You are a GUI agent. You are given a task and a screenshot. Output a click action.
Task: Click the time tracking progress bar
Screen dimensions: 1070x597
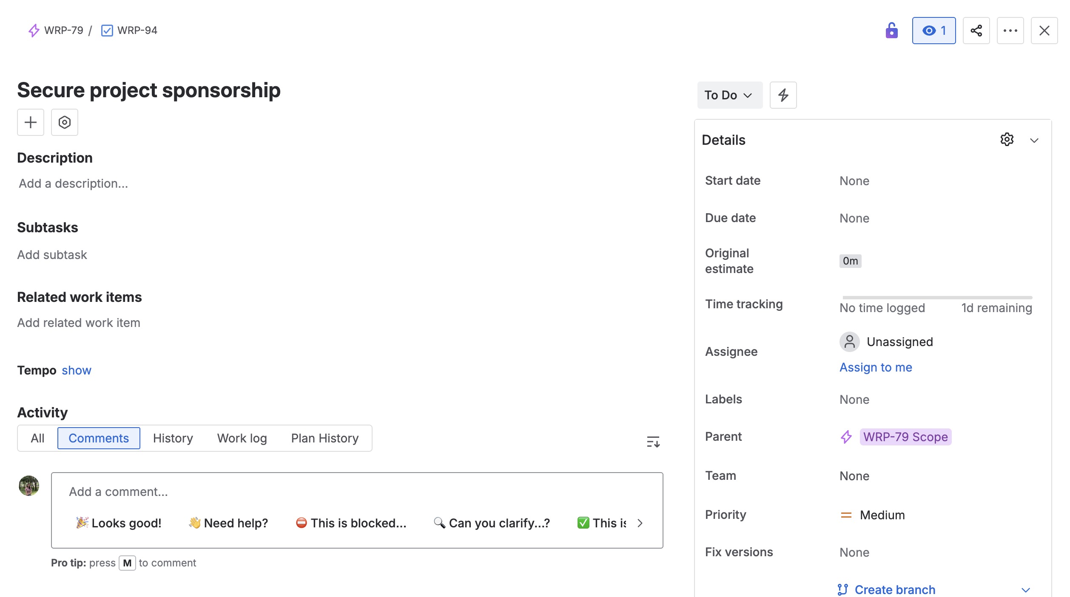pyautogui.click(x=937, y=298)
